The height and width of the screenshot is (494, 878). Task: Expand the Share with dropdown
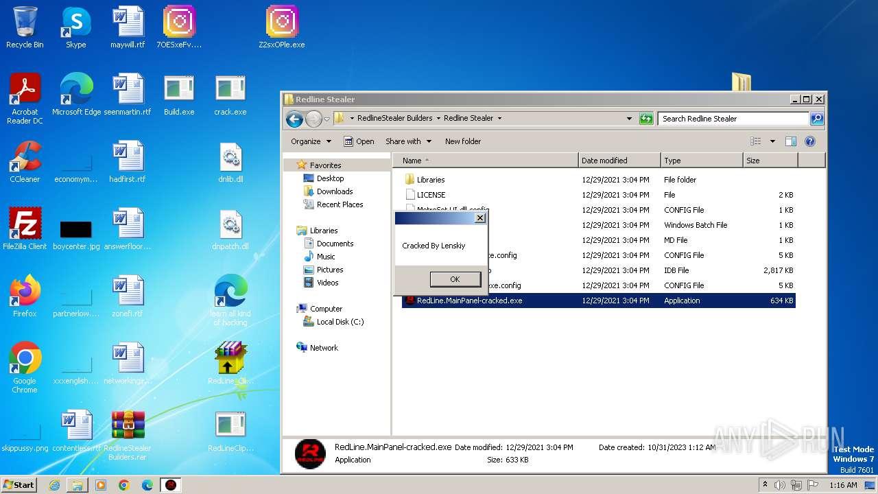click(x=408, y=141)
